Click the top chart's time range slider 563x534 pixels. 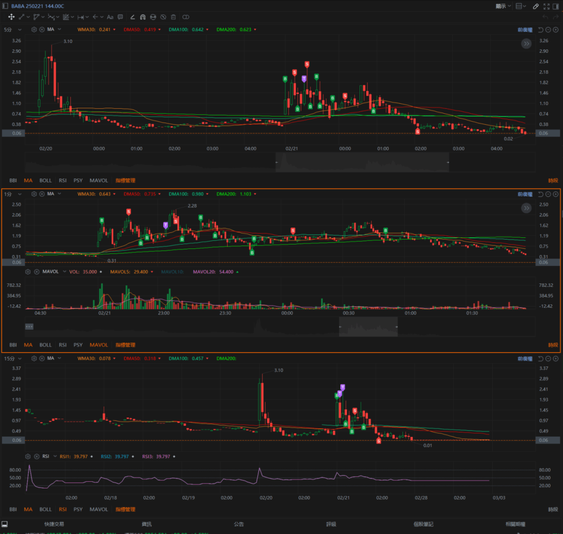362,163
